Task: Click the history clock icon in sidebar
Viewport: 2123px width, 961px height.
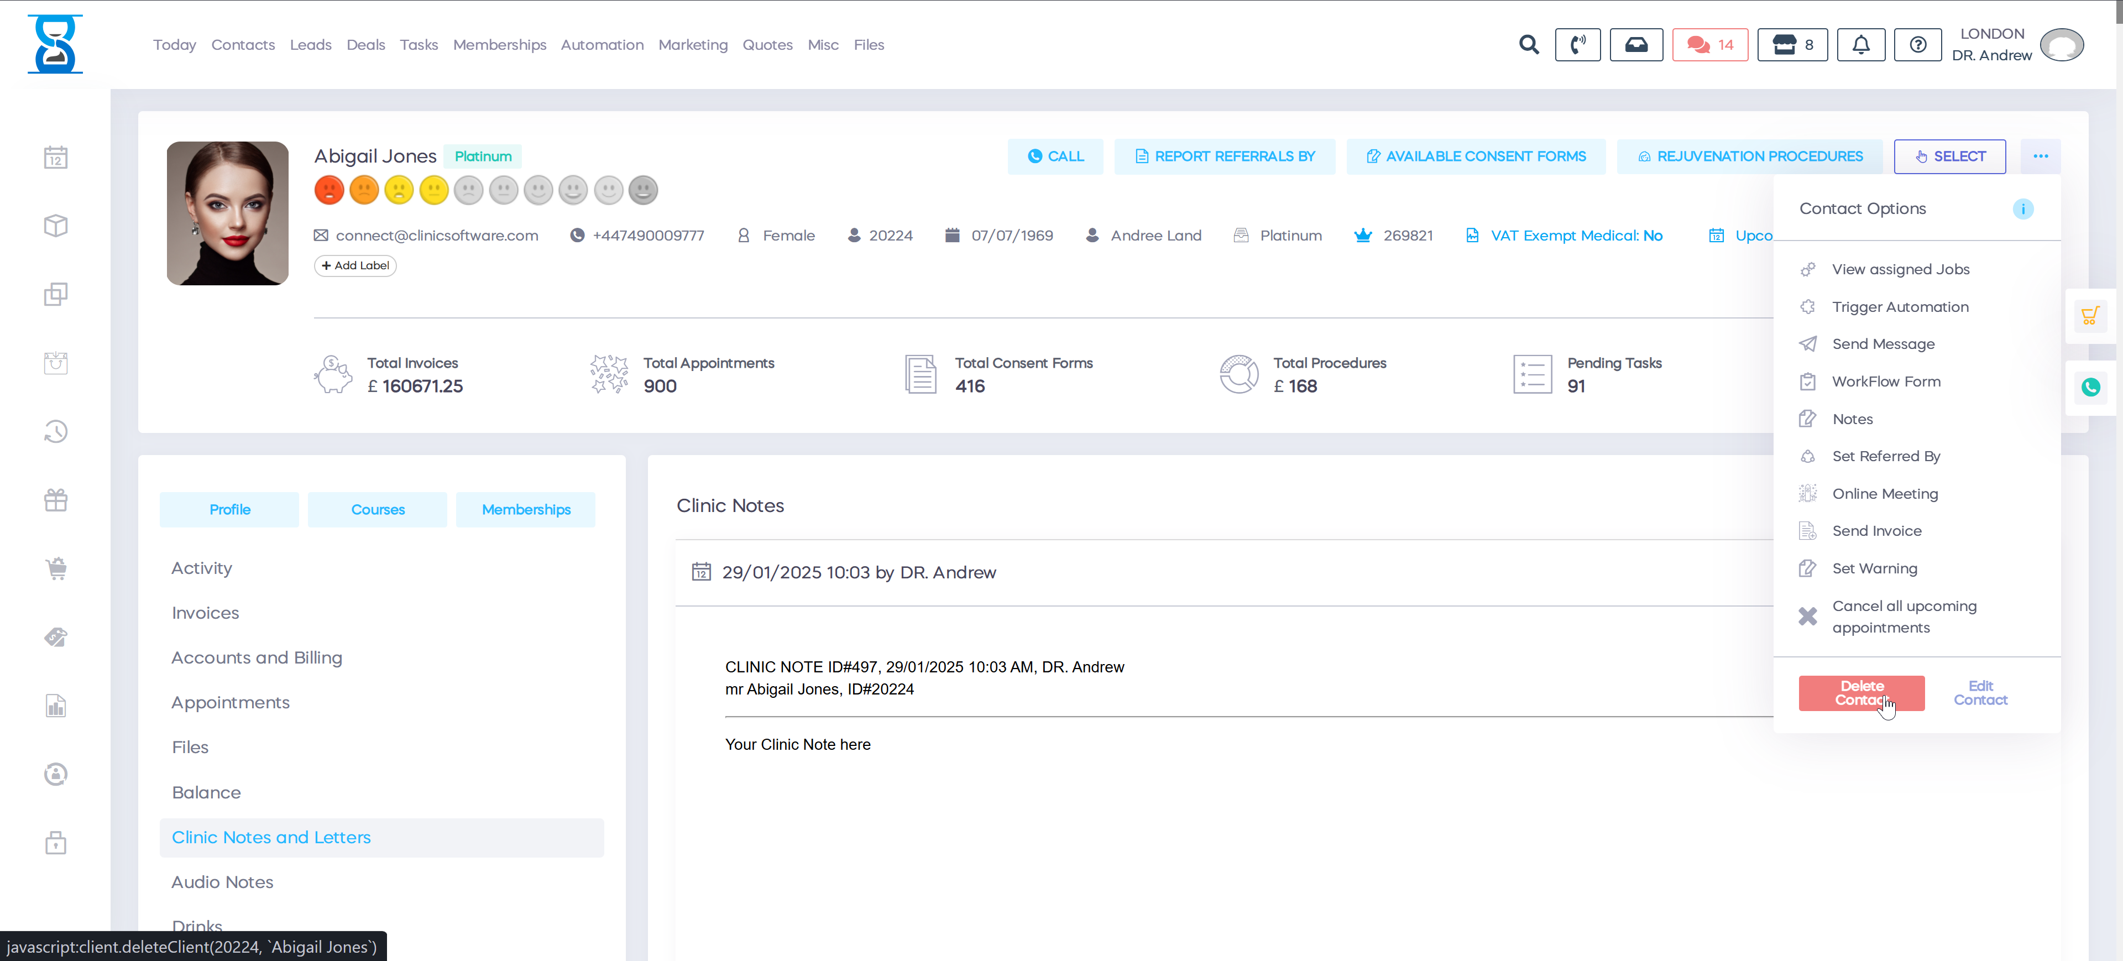Action: coord(55,431)
